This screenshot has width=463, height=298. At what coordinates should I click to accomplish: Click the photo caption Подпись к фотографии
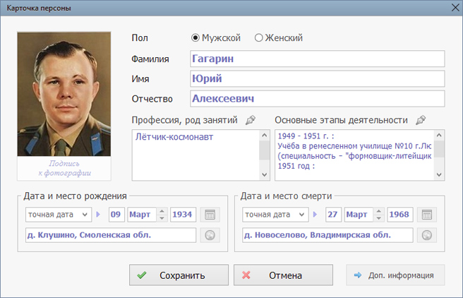click(x=64, y=168)
